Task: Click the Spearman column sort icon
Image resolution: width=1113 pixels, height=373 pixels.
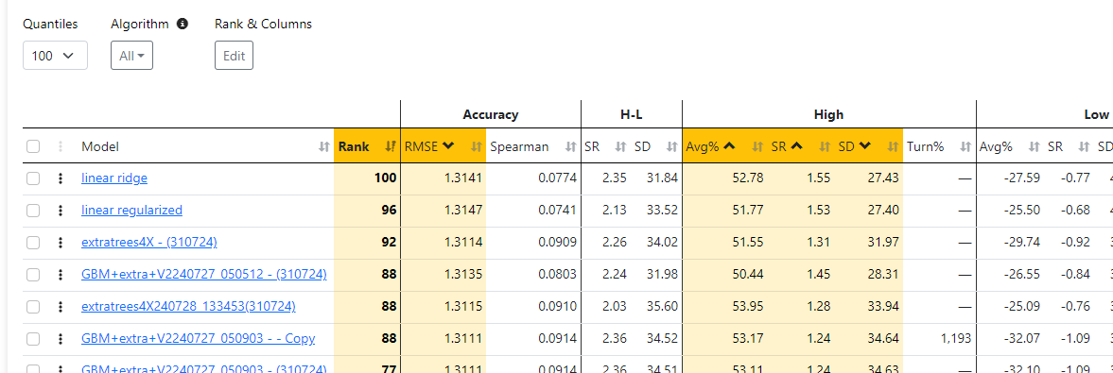Action: pos(571,146)
